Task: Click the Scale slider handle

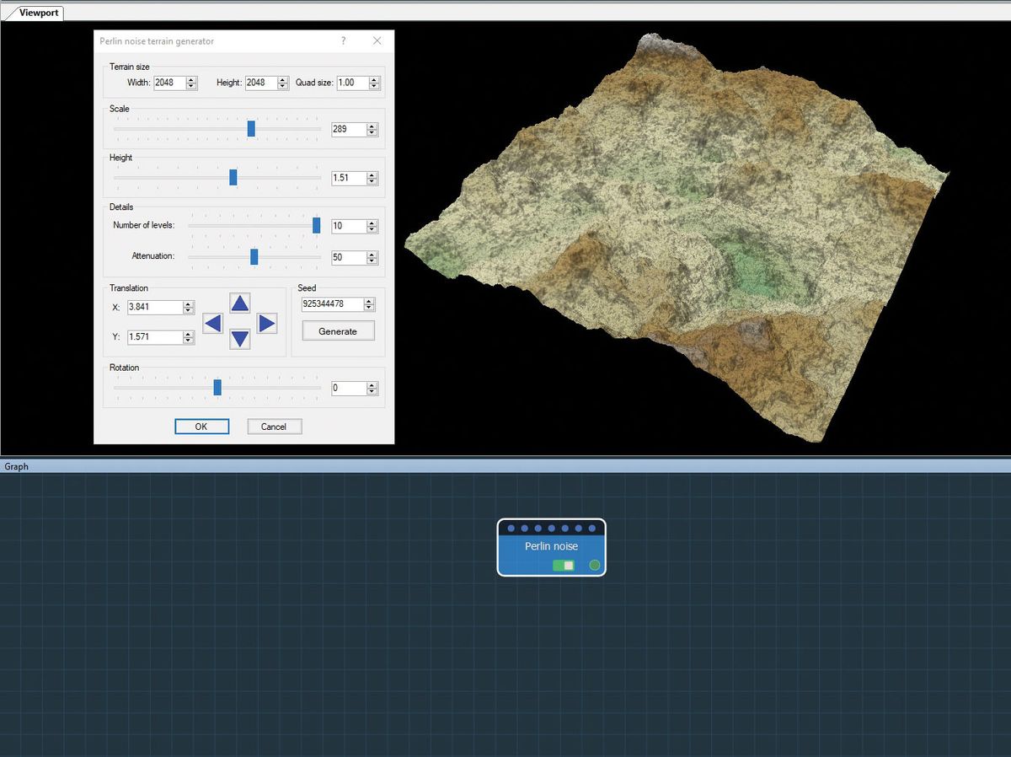Action: click(x=251, y=129)
